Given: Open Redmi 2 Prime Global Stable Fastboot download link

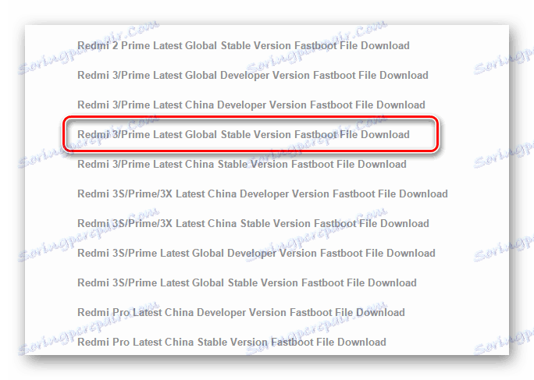Looking at the screenshot, I should tap(243, 45).
